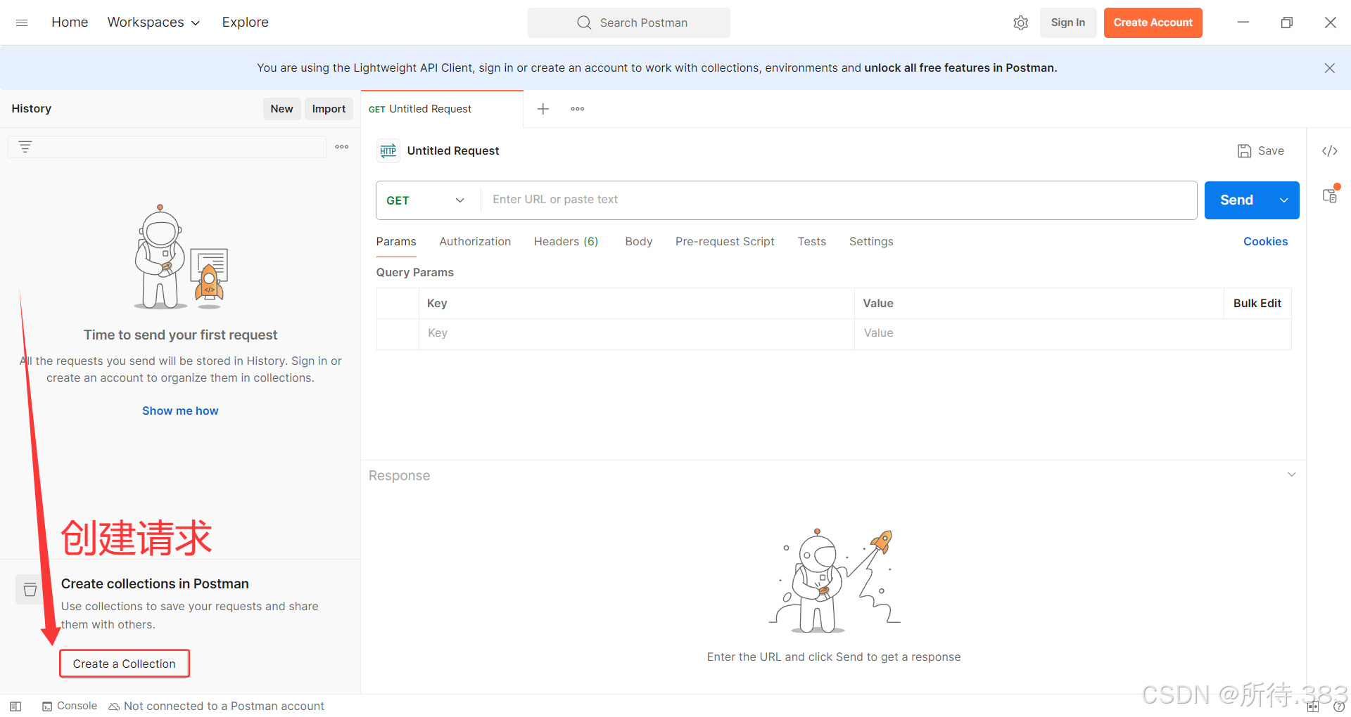The height and width of the screenshot is (717, 1351).
Task: Add a new request tab
Action: tap(543, 109)
